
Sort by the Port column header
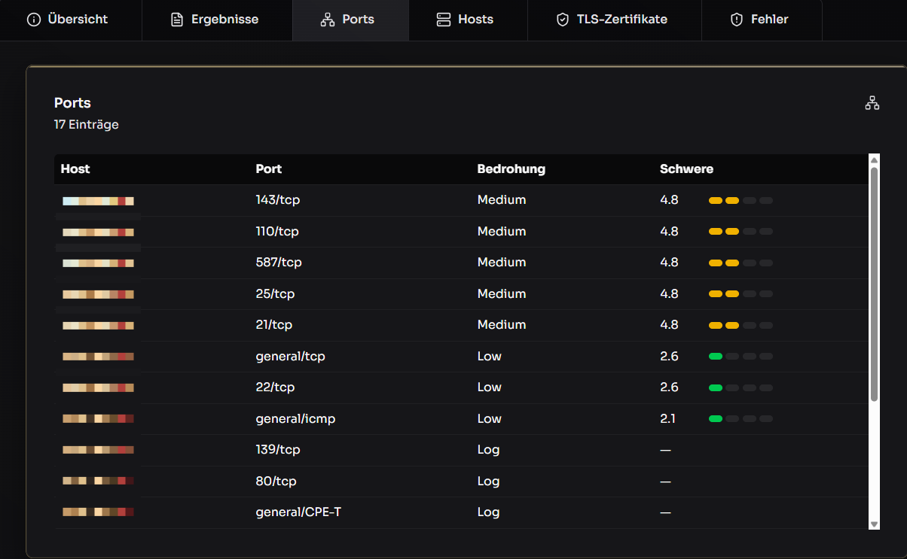click(269, 169)
